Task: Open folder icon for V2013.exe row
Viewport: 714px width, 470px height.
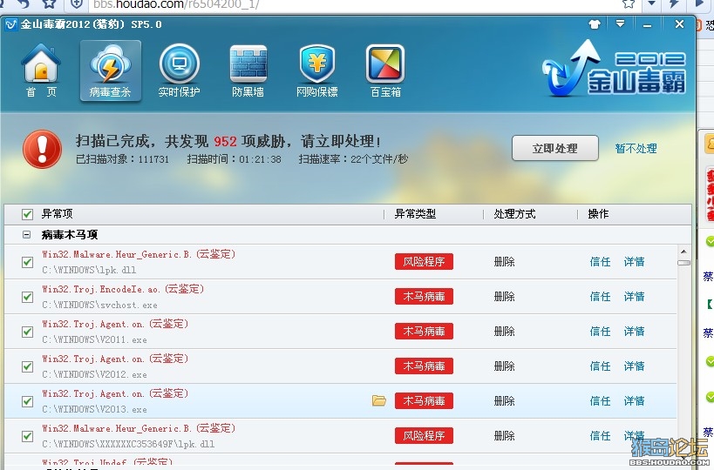Action: [x=379, y=400]
